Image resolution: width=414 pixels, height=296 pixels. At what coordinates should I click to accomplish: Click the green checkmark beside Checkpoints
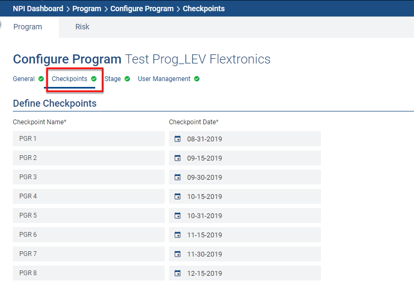pyautogui.click(x=94, y=79)
